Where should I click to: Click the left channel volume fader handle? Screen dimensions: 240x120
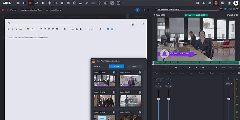[x=159, y=99]
